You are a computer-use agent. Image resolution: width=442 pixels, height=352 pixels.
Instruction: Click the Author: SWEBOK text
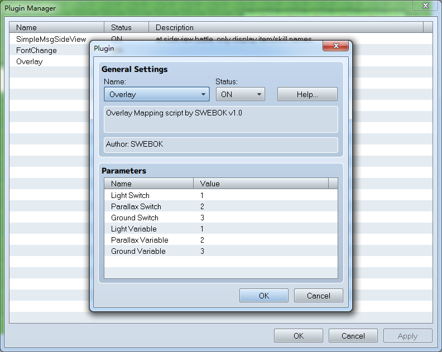click(x=134, y=144)
